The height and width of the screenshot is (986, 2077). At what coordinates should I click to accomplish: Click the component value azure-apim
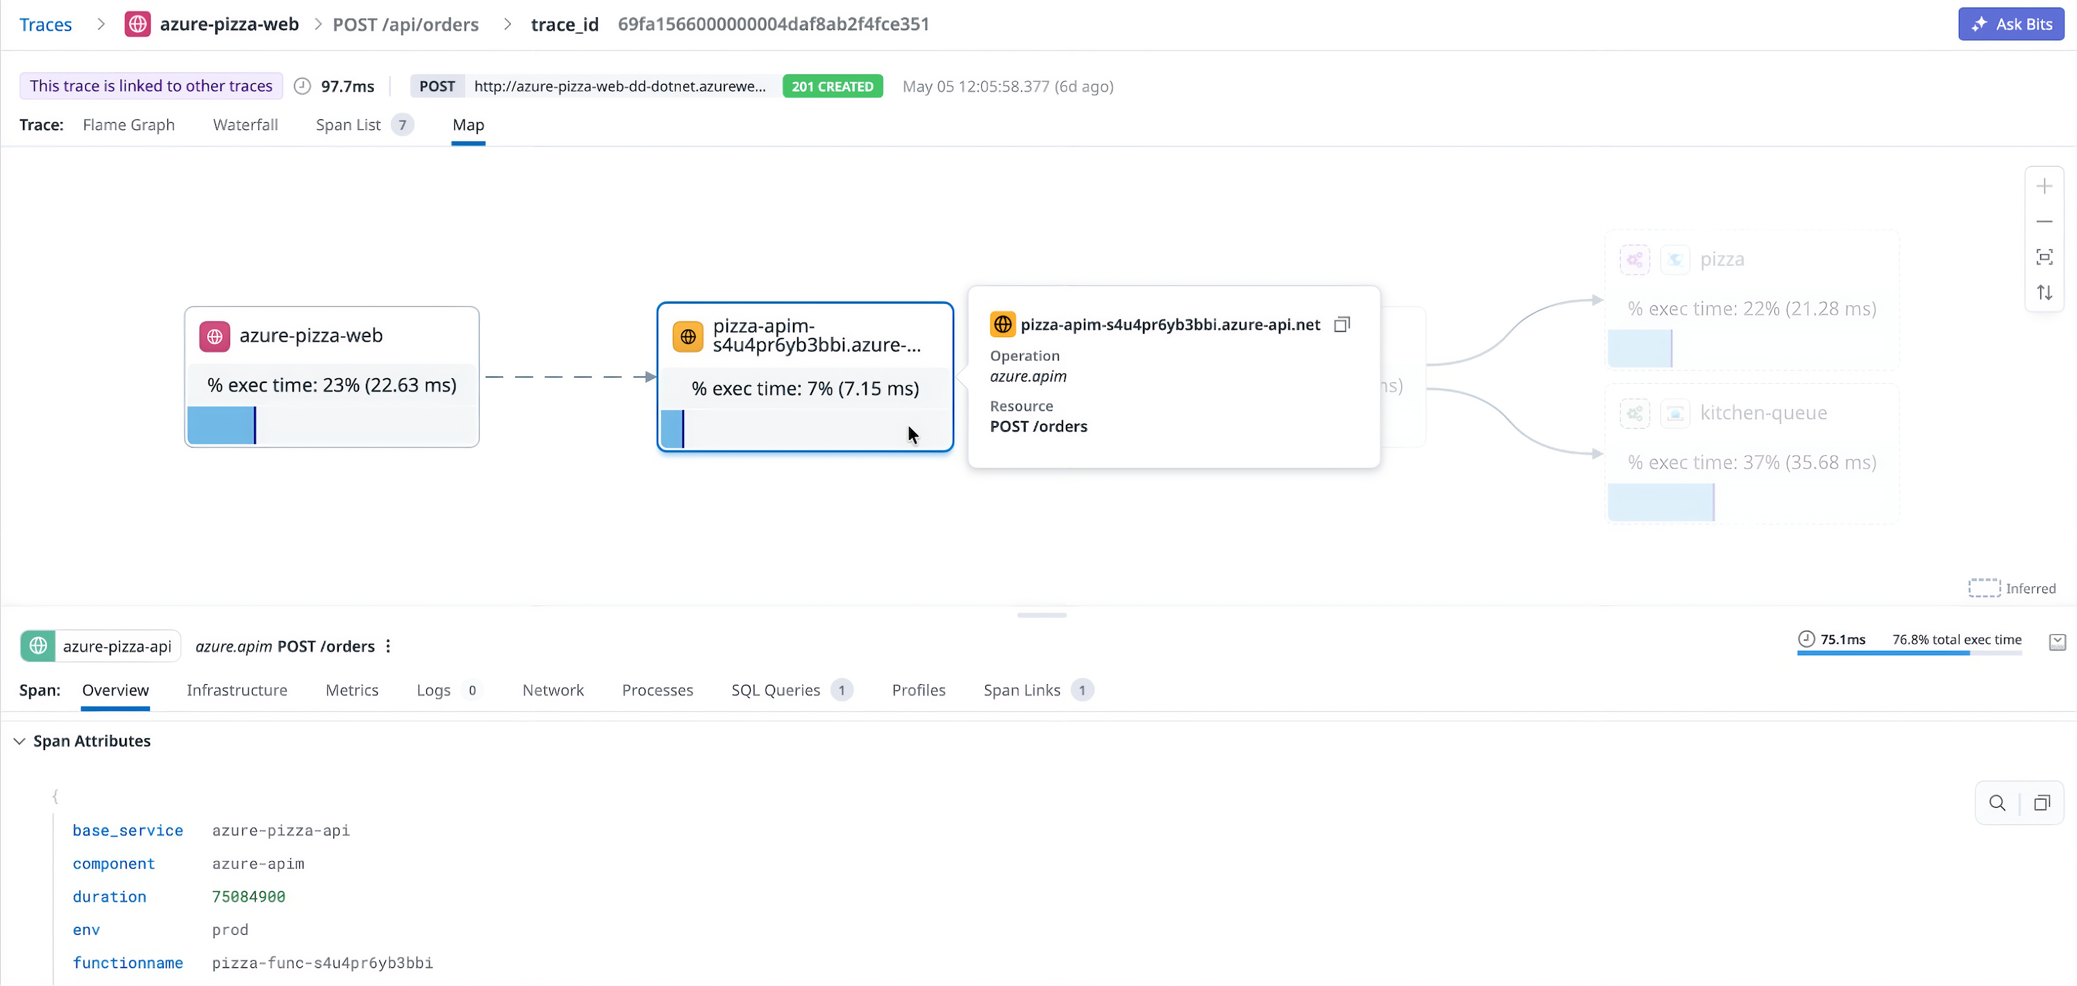(x=258, y=864)
